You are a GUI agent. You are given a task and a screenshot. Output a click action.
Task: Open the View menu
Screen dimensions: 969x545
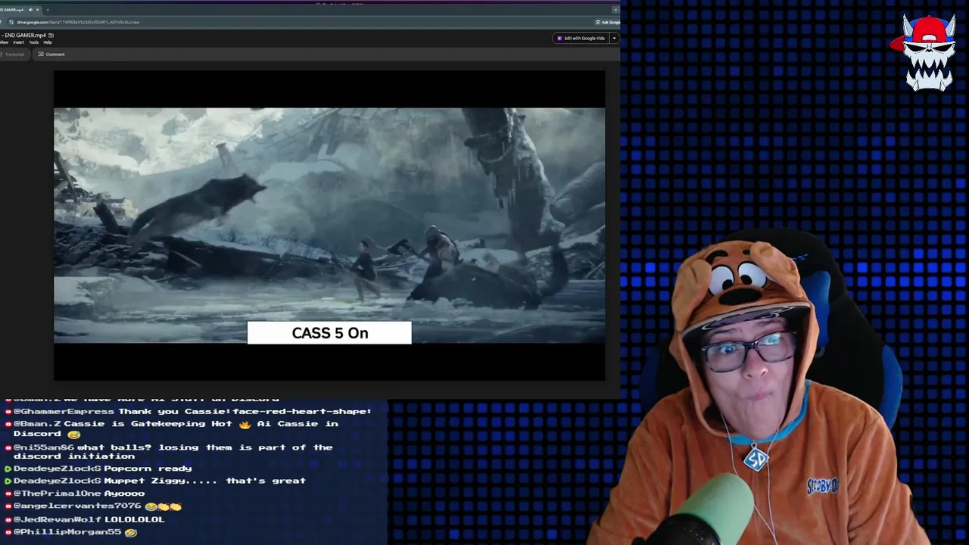coord(4,42)
